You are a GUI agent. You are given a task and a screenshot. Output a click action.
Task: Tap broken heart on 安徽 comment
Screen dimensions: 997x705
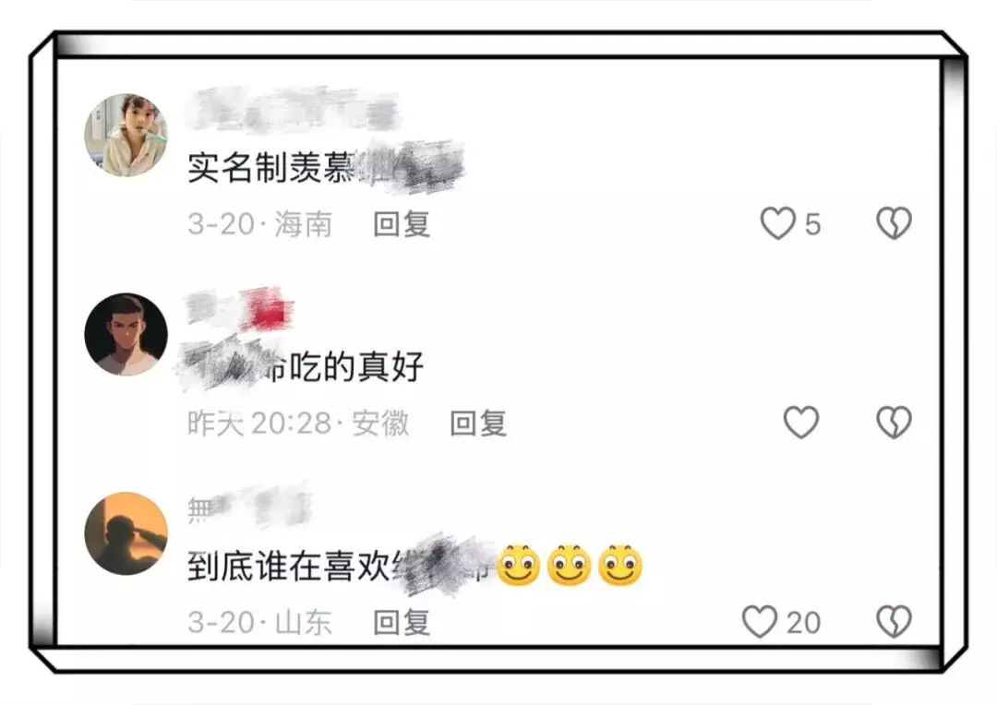click(894, 422)
